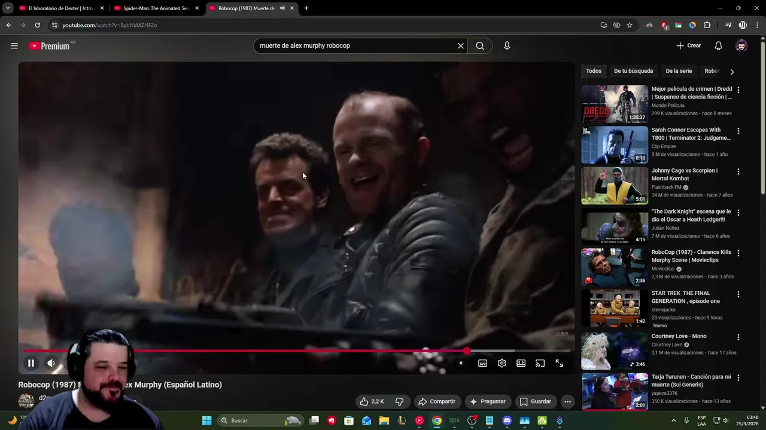The height and width of the screenshot is (430, 766).
Task: Select the Todos filter chip
Action: click(594, 71)
